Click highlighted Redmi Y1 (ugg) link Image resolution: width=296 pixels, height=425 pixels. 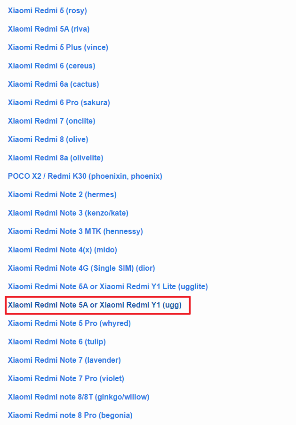[x=95, y=305]
